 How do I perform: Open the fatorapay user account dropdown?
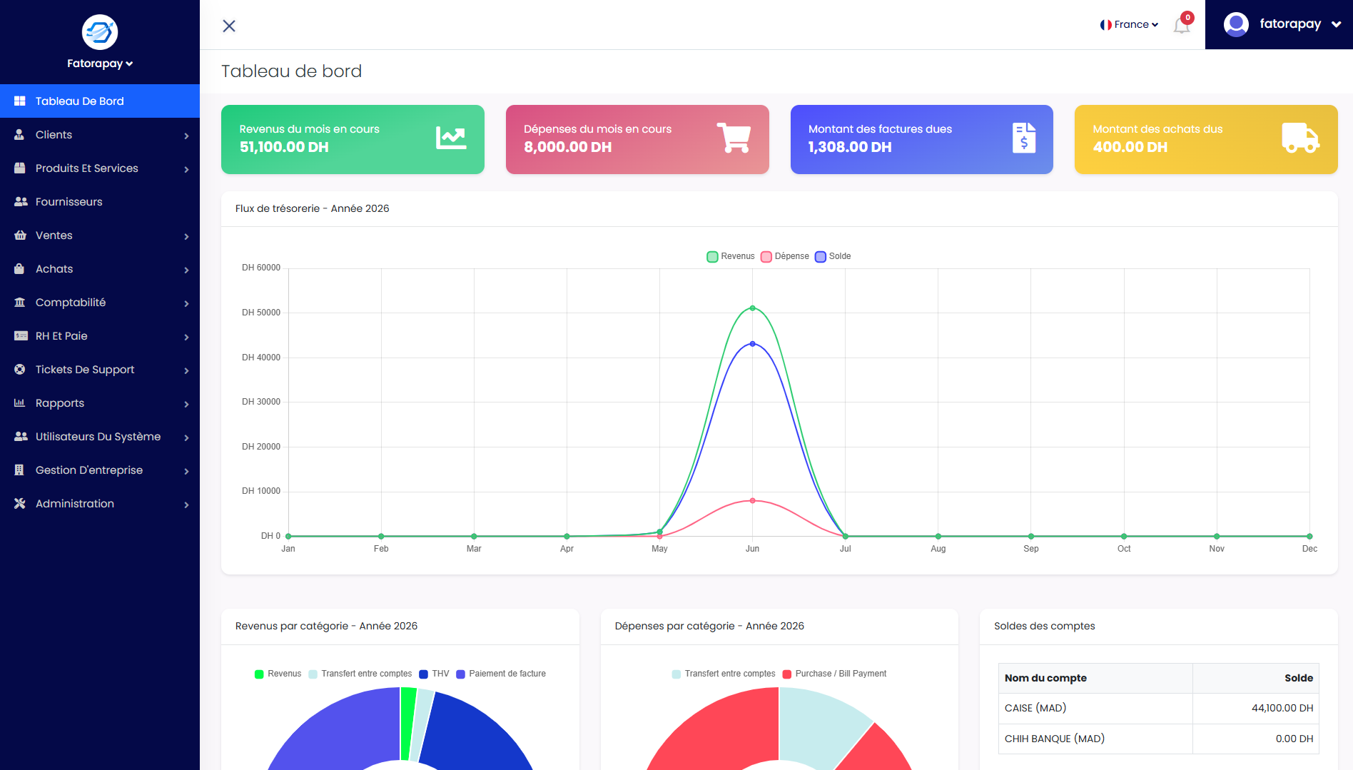coord(1279,24)
